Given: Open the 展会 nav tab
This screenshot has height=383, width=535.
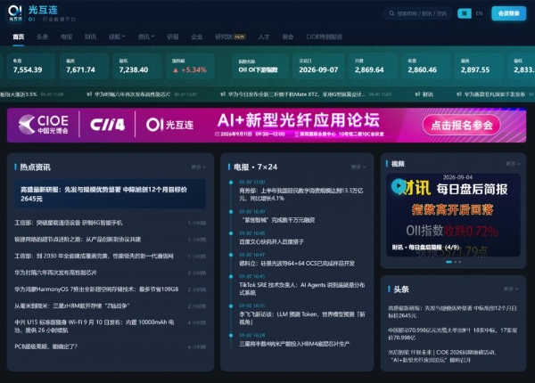Looking at the screenshot, I should click(288, 37).
